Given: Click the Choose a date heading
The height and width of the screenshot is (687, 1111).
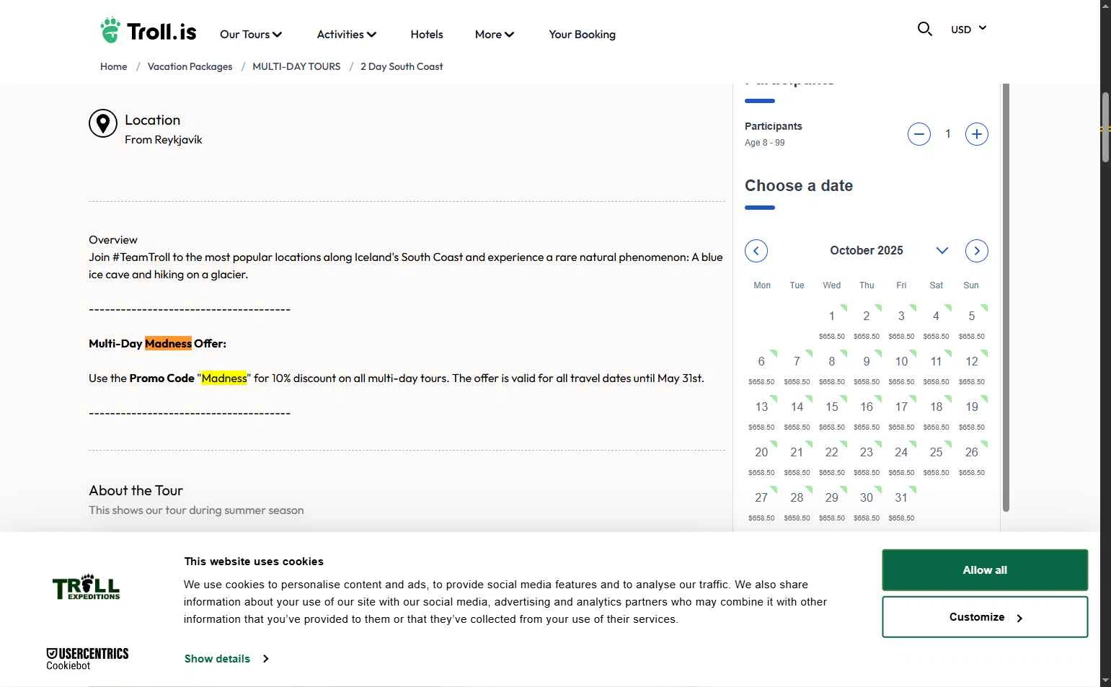Looking at the screenshot, I should [x=799, y=186].
